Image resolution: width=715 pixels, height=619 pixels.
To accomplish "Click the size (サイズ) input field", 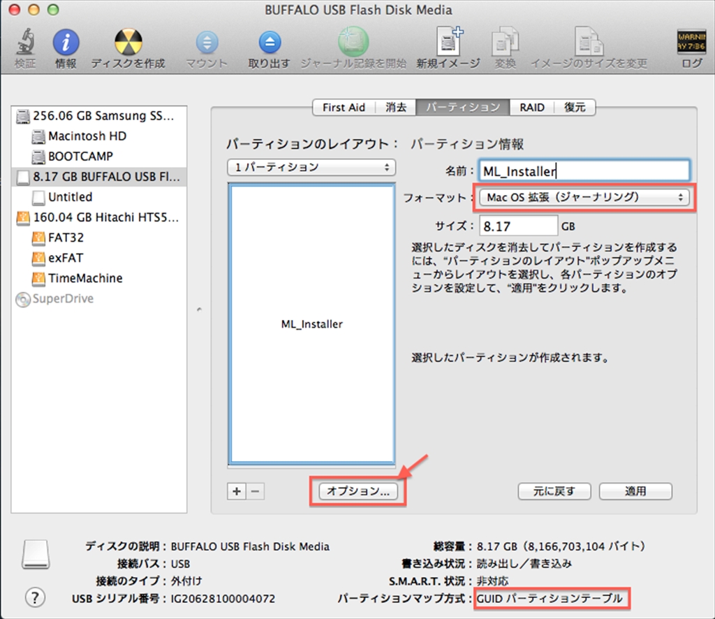I will 519,226.
